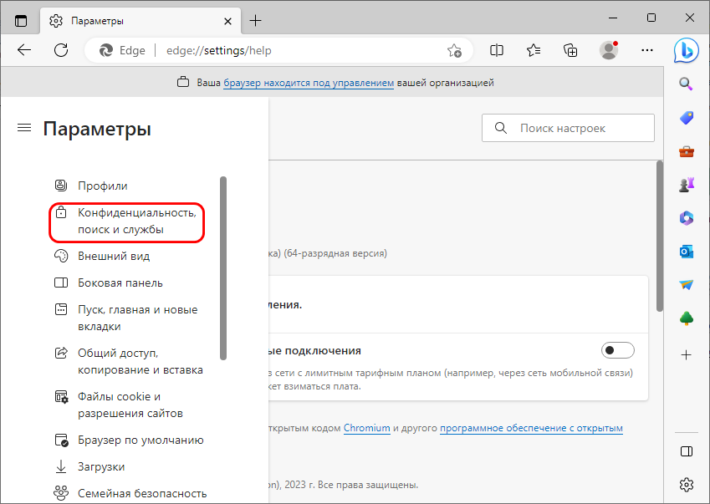Click the Tools briefcase icon in the sidebar
This screenshot has height=504, width=710.
[x=687, y=151]
